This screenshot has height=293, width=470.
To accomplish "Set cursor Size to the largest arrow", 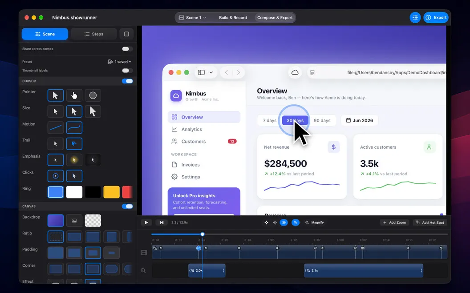I will pos(93,111).
